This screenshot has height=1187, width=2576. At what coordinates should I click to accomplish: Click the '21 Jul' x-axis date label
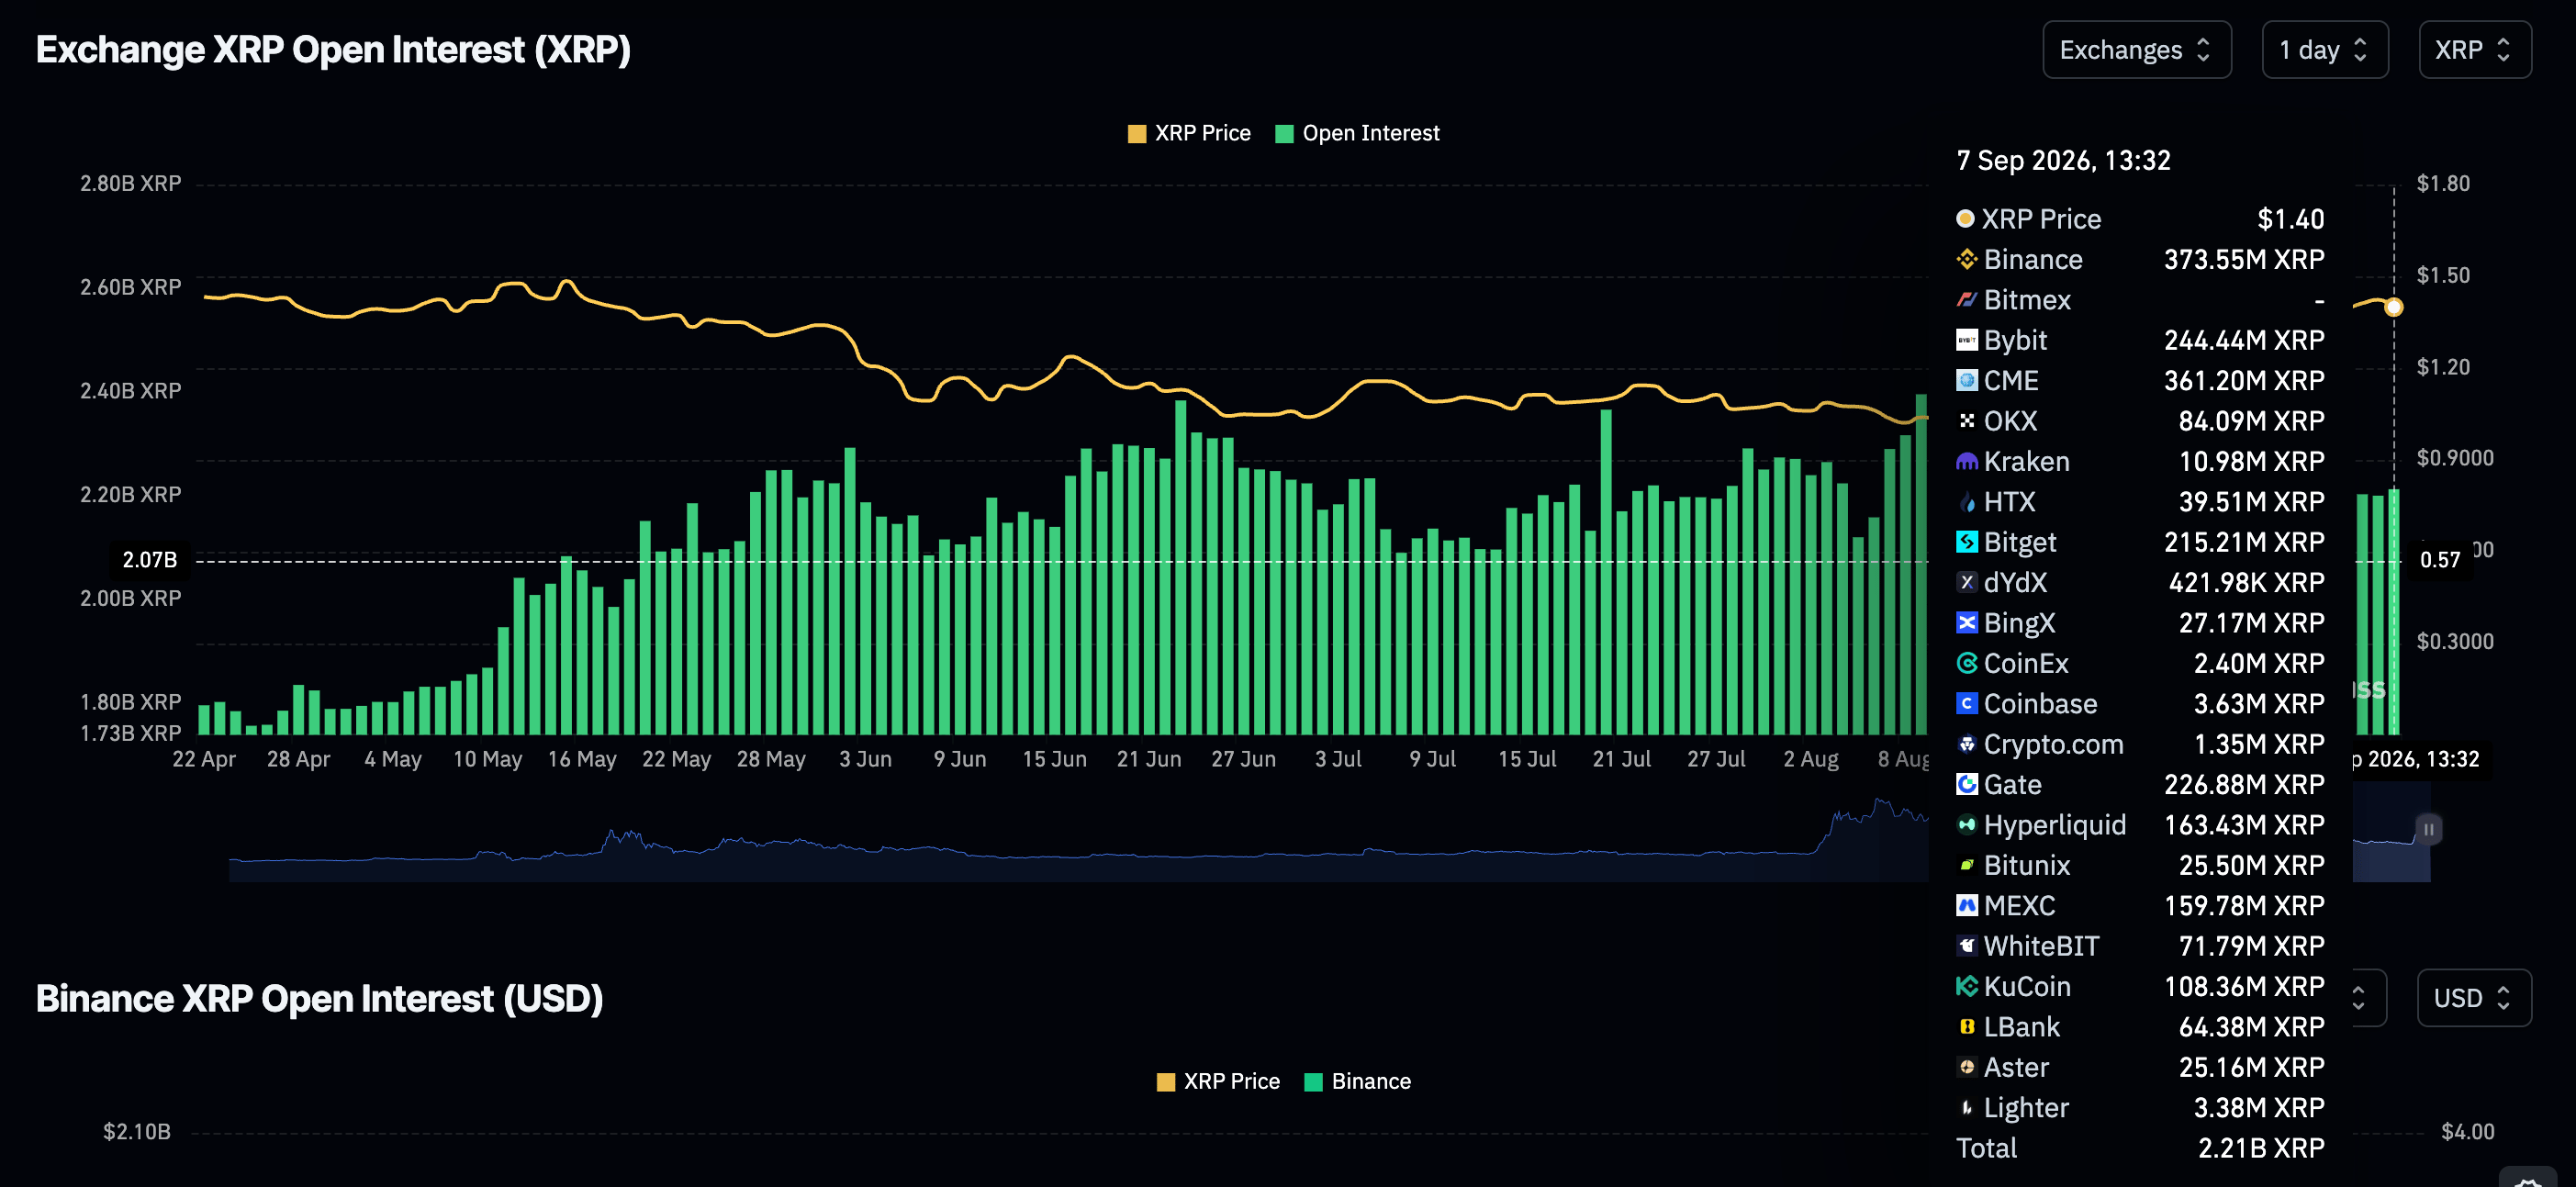click(1622, 760)
